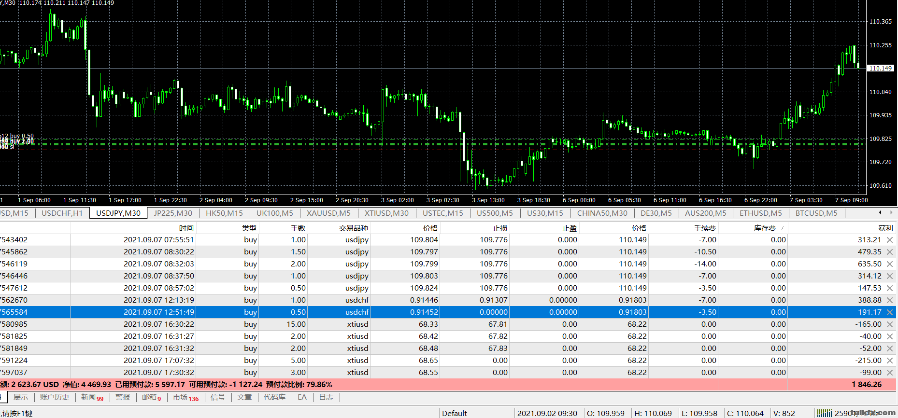This screenshot has width=898, height=418.
Task: Close order 546446 with the X icon
Action: point(890,276)
